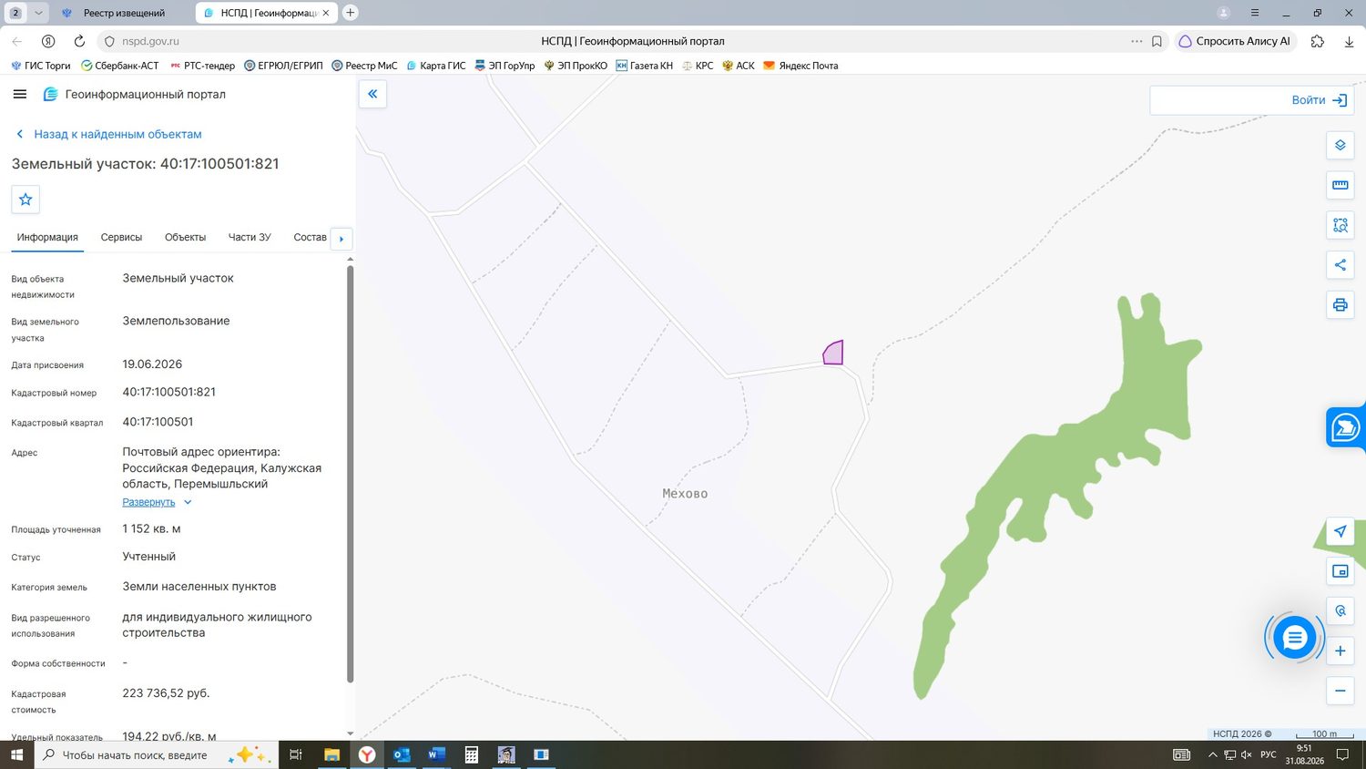This screenshot has height=769, width=1366.
Task: Add parcel to favorites with star icon
Action: 25,200
